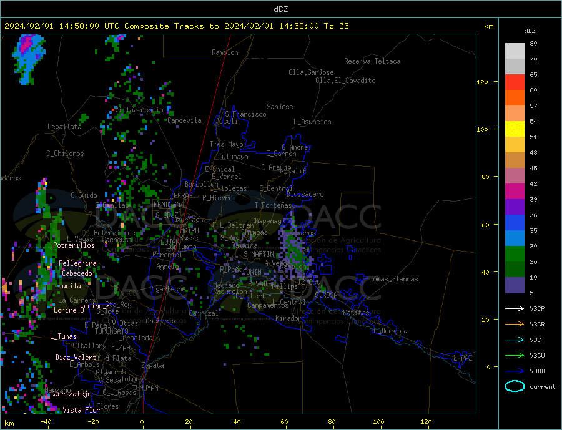Click the 'Carrizalejo' white label

coord(71,394)
